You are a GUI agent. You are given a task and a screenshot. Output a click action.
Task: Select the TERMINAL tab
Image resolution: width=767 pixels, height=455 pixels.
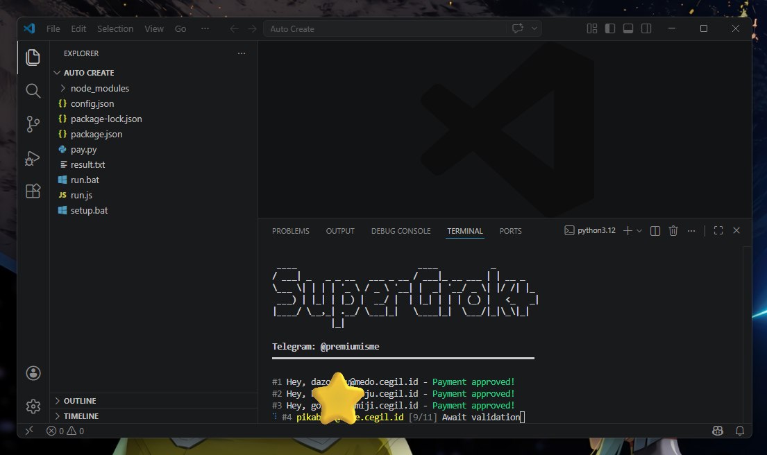pos(464,231)
